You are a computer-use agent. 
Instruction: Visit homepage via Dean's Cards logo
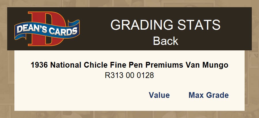click(x=47, y=29)
